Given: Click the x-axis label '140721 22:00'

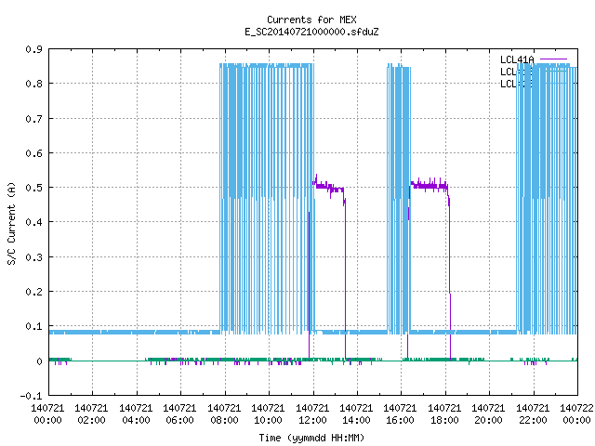Looking at the screenshot, I should pos(533,414).
